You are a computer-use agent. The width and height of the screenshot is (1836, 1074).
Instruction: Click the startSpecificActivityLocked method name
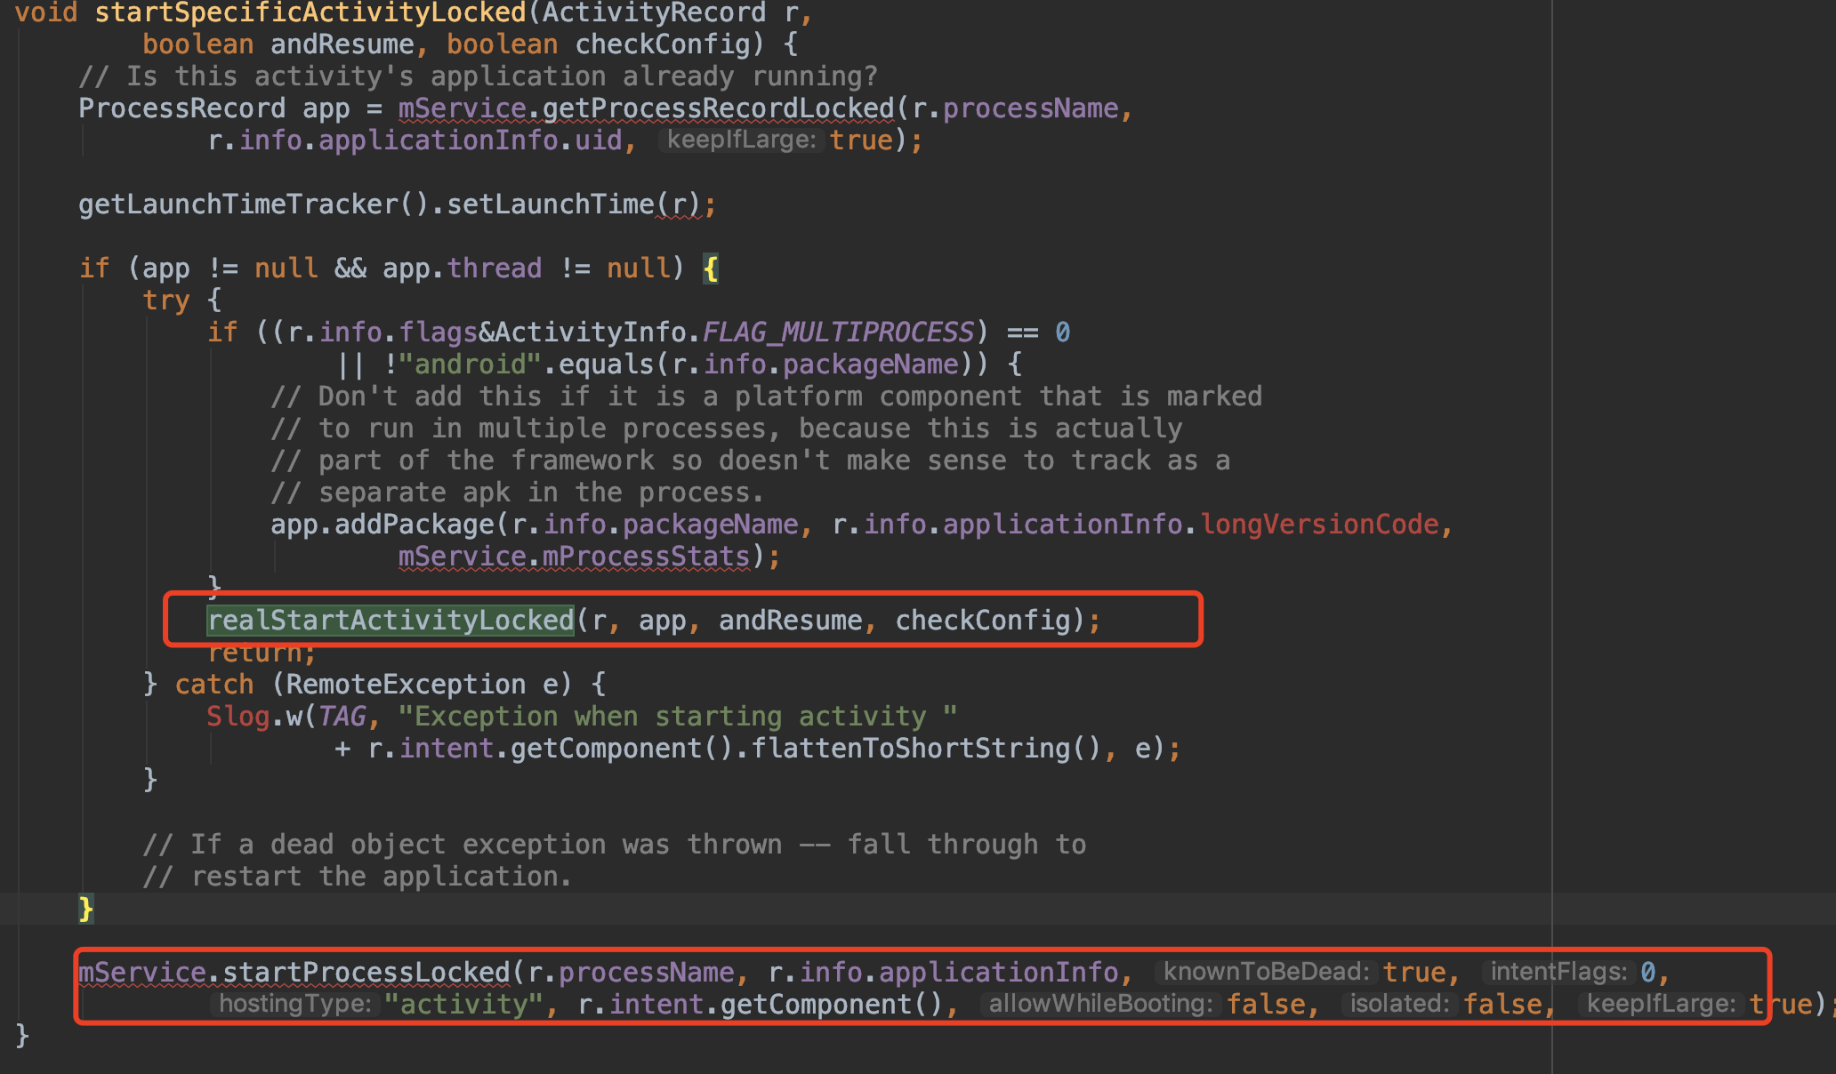pyautogui.click(x=307, y=12)
